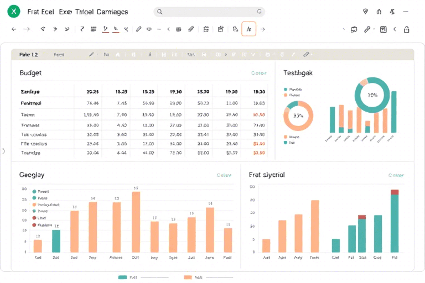Expand the left side panel chevron
This screenshot has width=425, height=283.
[4, 150]
